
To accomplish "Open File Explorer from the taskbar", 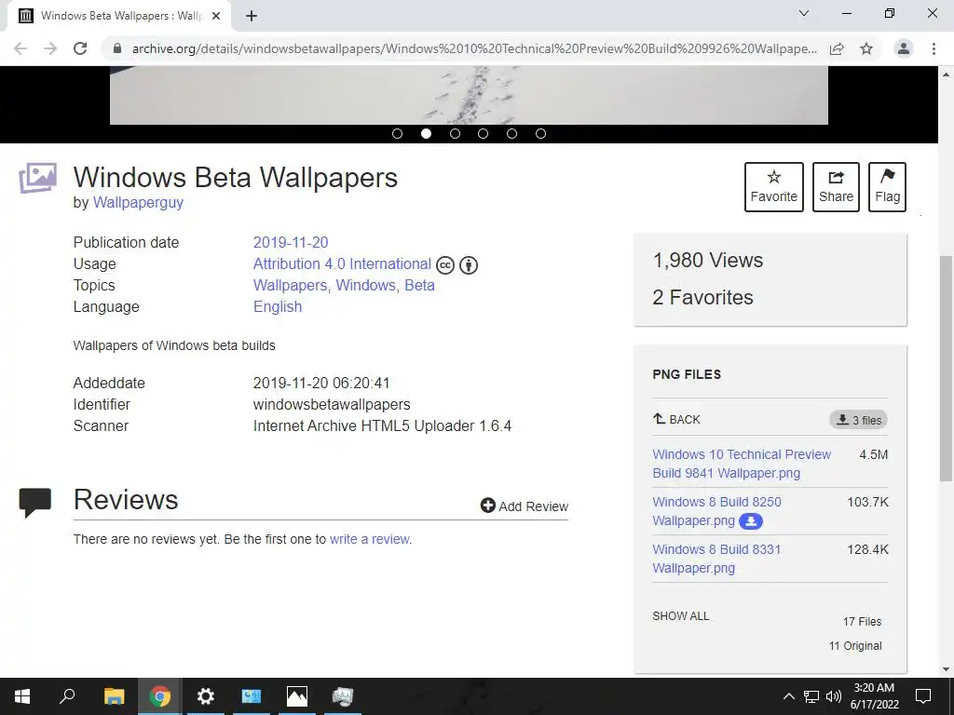I will pyautogui.click(x=114, y=696).
